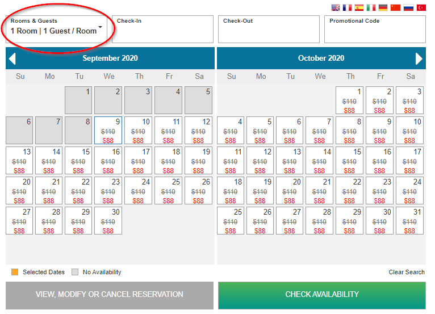435x314 pixels.
Task: Click the Check-Out date field
Action: click(x=269, y=30)
